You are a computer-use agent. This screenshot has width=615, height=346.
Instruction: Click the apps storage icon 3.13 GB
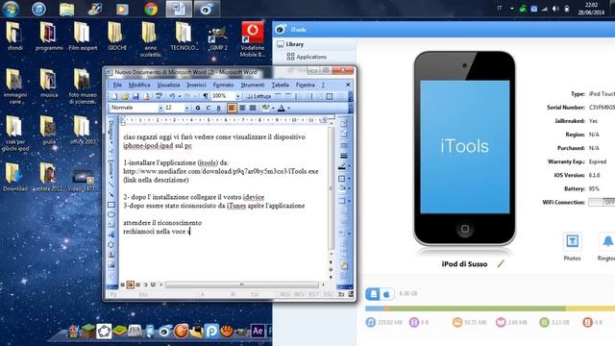545,323
